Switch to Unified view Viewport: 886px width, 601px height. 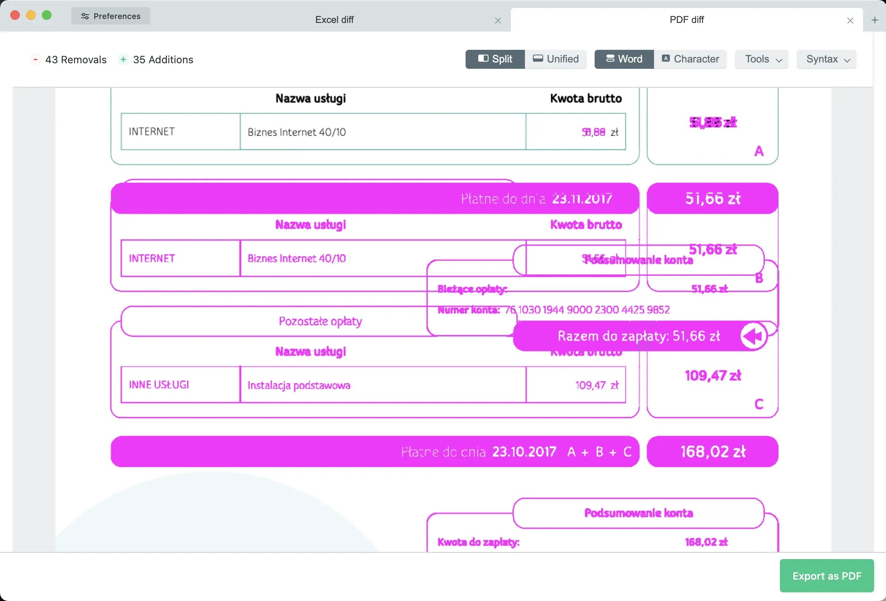[555, 59]
